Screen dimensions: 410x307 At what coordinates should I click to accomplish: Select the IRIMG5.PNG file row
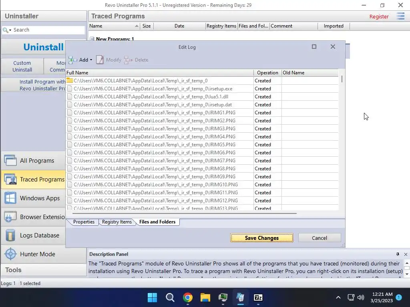tap(202, 145)
